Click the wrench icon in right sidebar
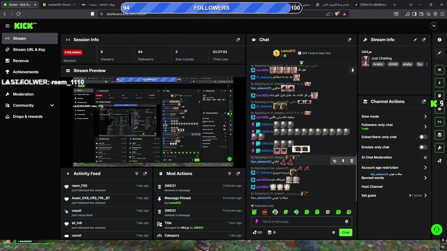This screenshot has height=251, width=447. click(439, 148)
